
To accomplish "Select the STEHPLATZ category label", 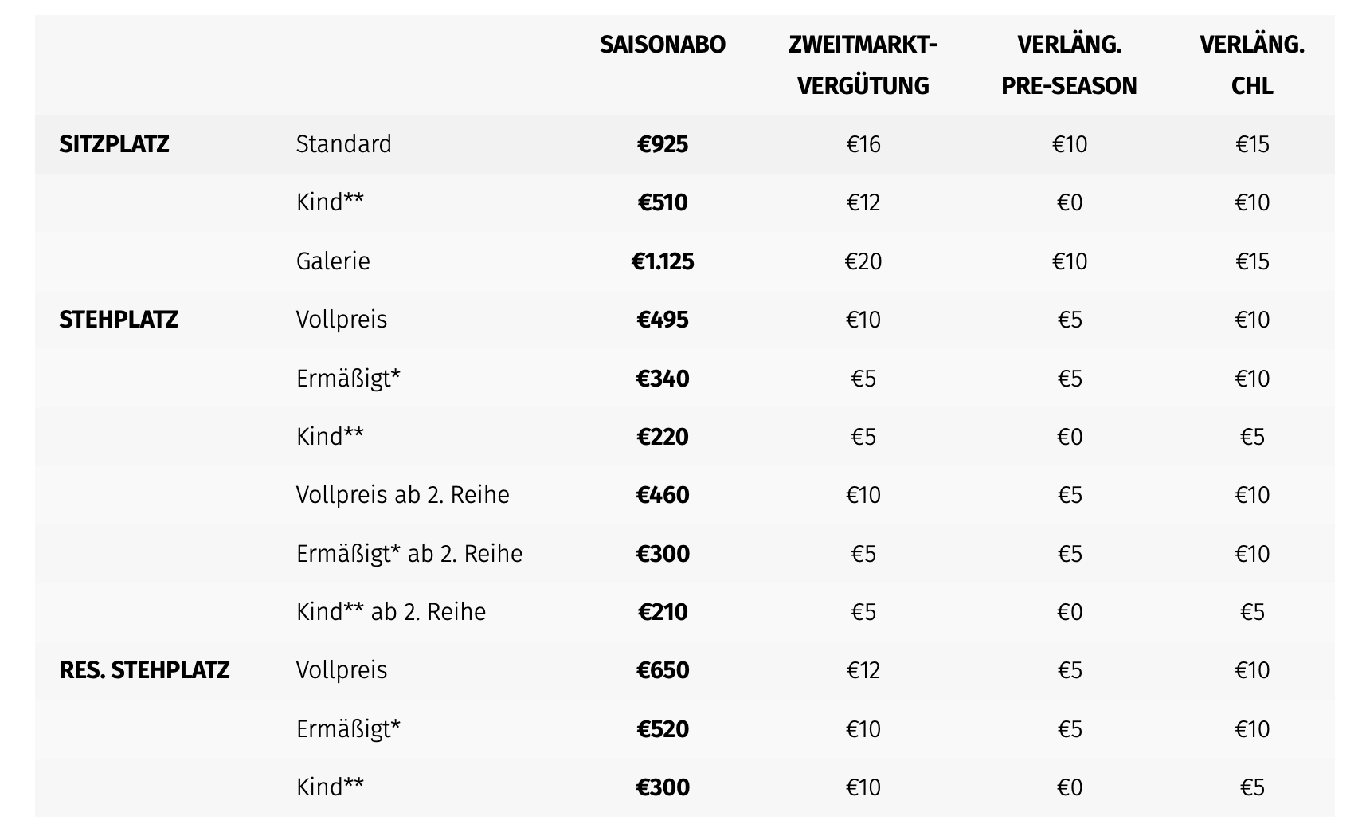I will [119, 320].
